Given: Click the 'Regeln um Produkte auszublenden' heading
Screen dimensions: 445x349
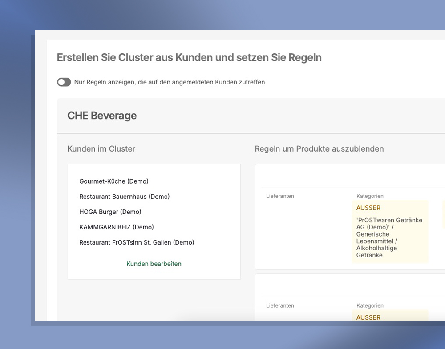Looking at the screenshot, I should point(319,149).
